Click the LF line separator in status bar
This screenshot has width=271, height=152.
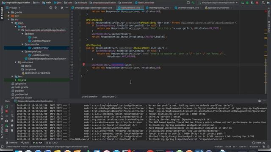(235, 147)
